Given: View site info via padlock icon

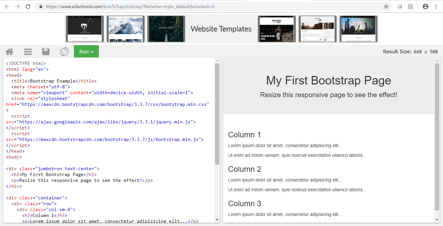Looking at the screenshot, I should pyautogui.click(x=41, y=6).
